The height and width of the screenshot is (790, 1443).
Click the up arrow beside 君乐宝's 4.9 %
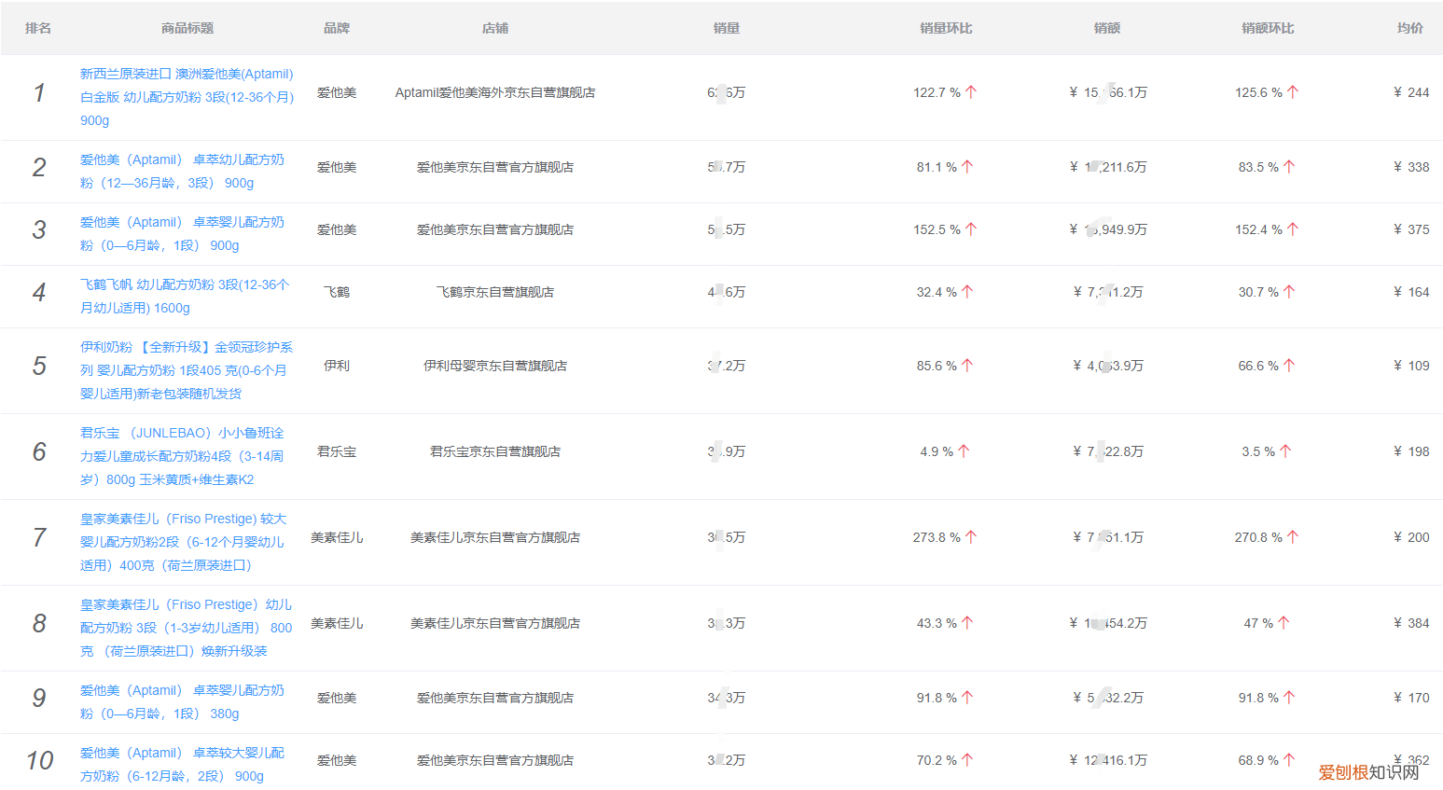965,451
